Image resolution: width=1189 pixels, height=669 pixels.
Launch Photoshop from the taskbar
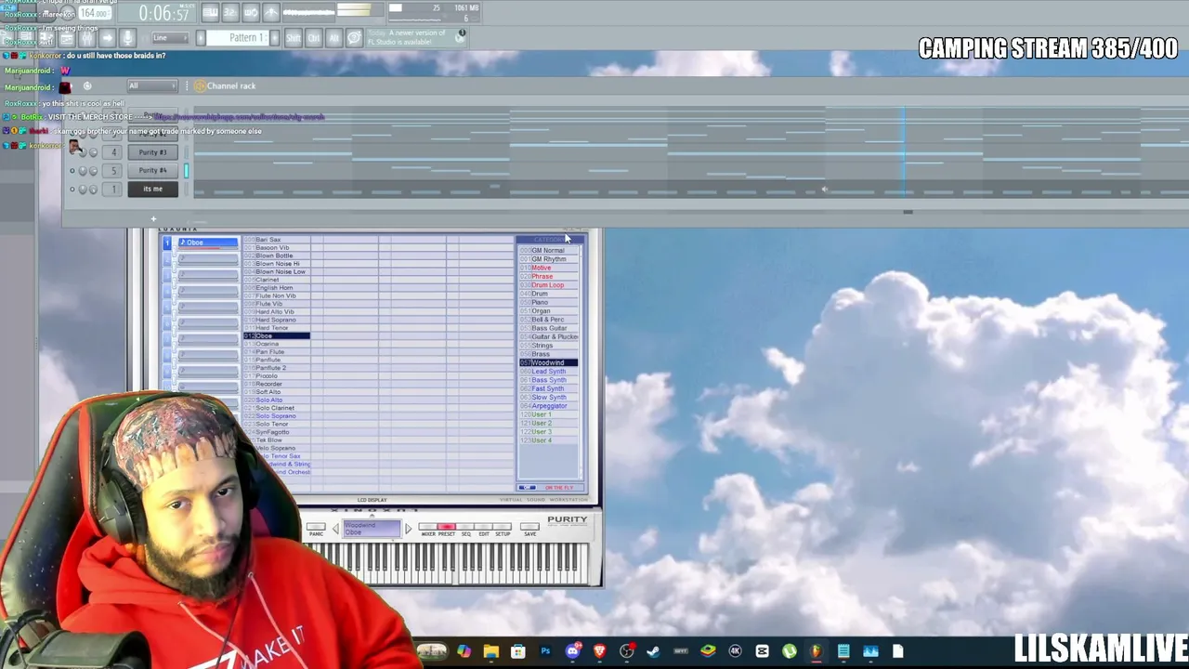click(545, 651)
